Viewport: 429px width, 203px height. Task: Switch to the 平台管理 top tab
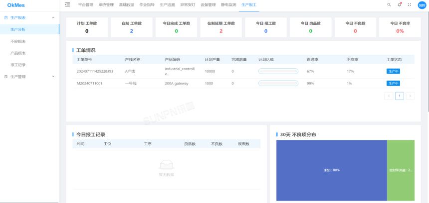[86, 4]
